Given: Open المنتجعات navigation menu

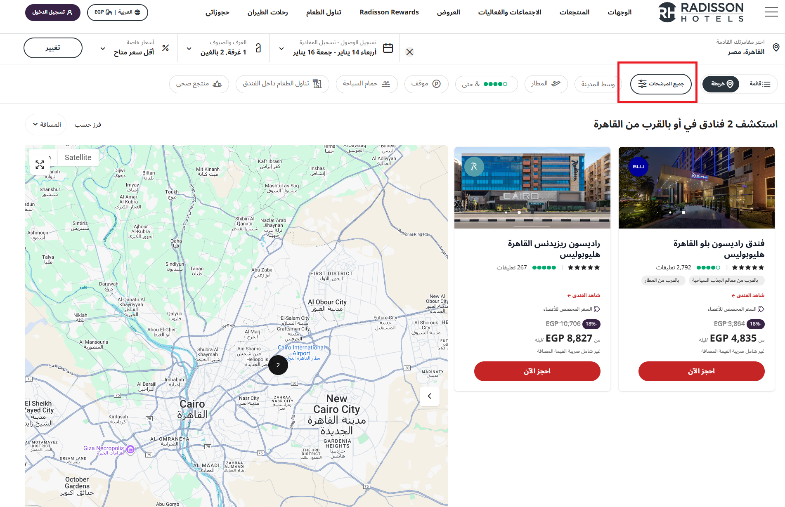Looking at the screenshot, I should click(574, 12).
